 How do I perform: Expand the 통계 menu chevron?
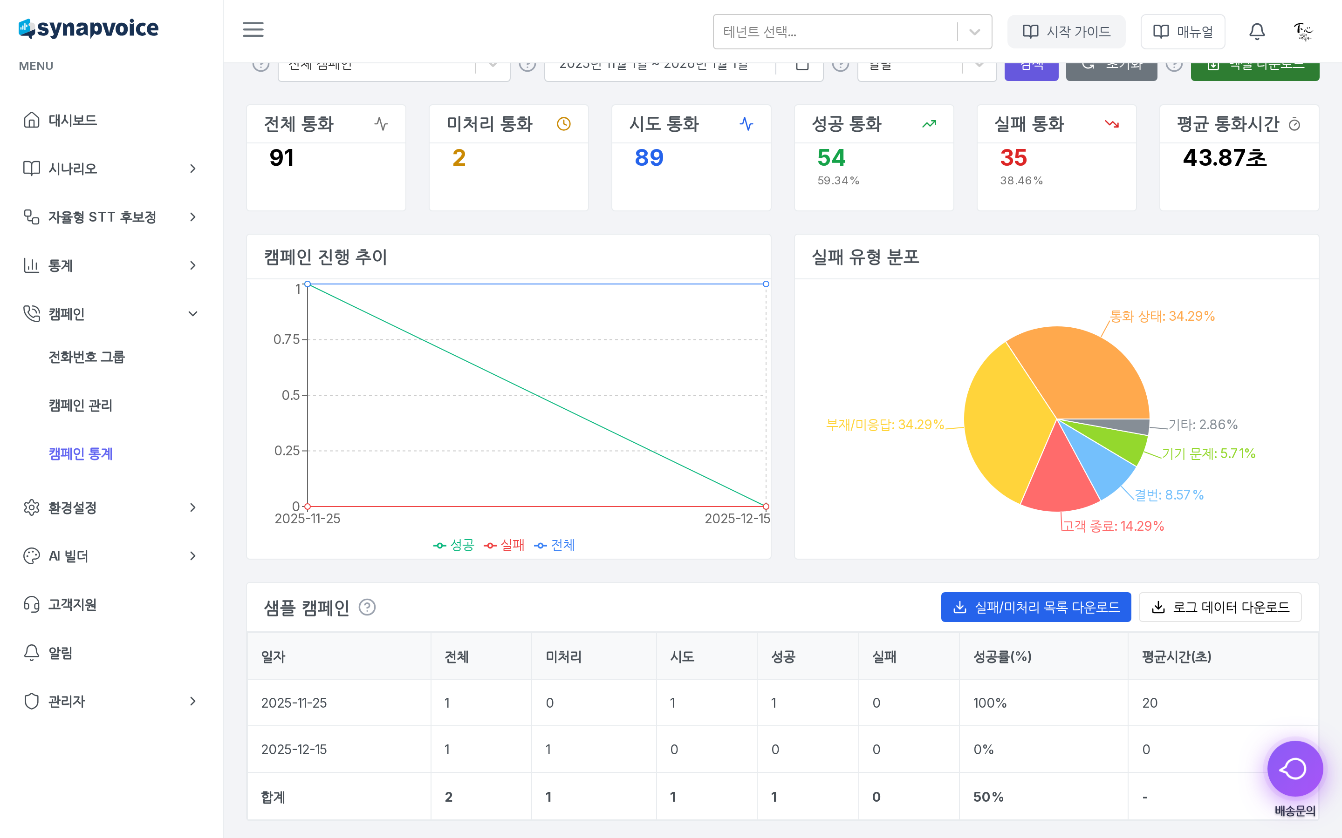coord(192,265)
